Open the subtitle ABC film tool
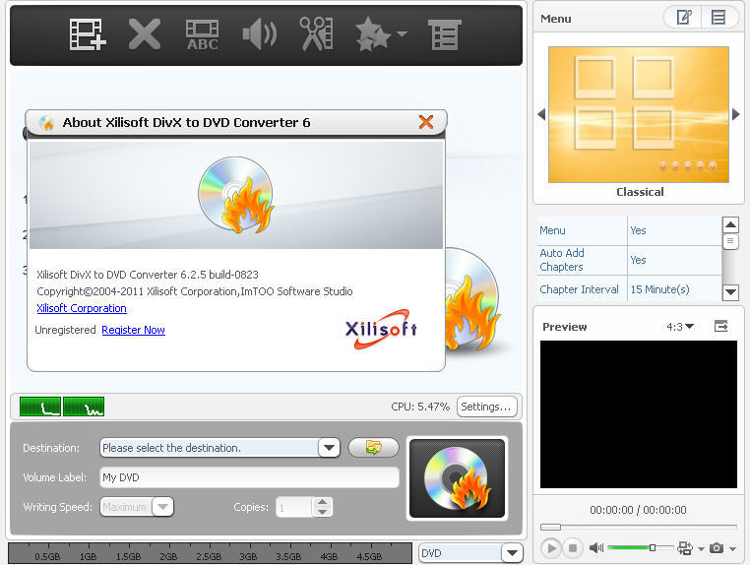750x565 pixels. [x=203, y=34]
